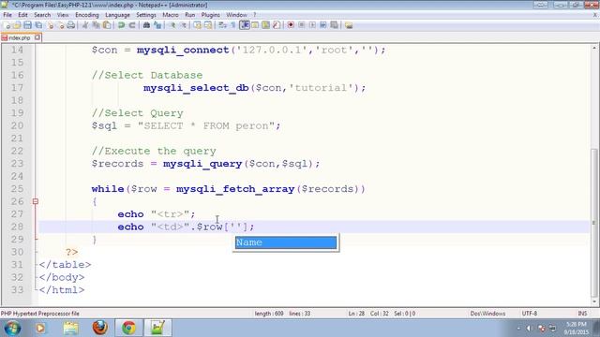This screenshot has width=600, height=337.
Task: Click the Redo arrow icon
Action: click(132, 25)
